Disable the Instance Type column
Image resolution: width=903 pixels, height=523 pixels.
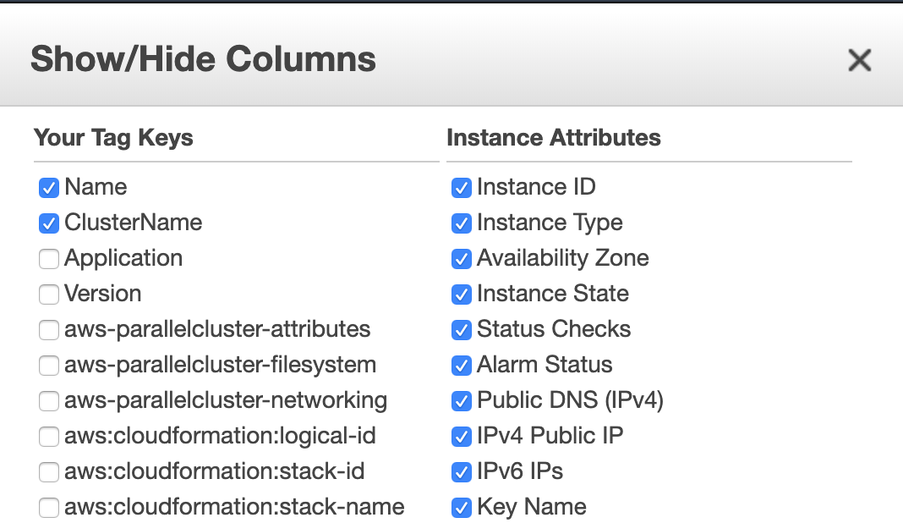click(461, 223)
